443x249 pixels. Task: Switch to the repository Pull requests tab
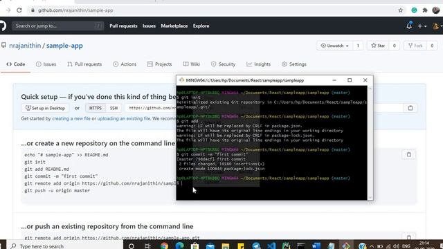click(x=84, y=64)
